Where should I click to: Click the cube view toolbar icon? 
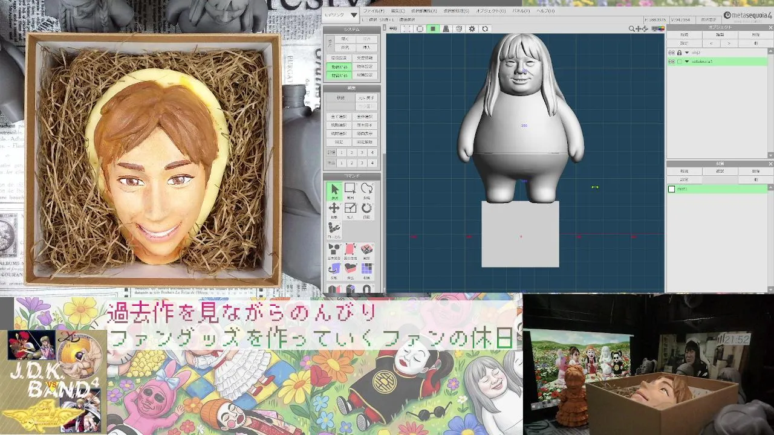[x=459, y=28]
